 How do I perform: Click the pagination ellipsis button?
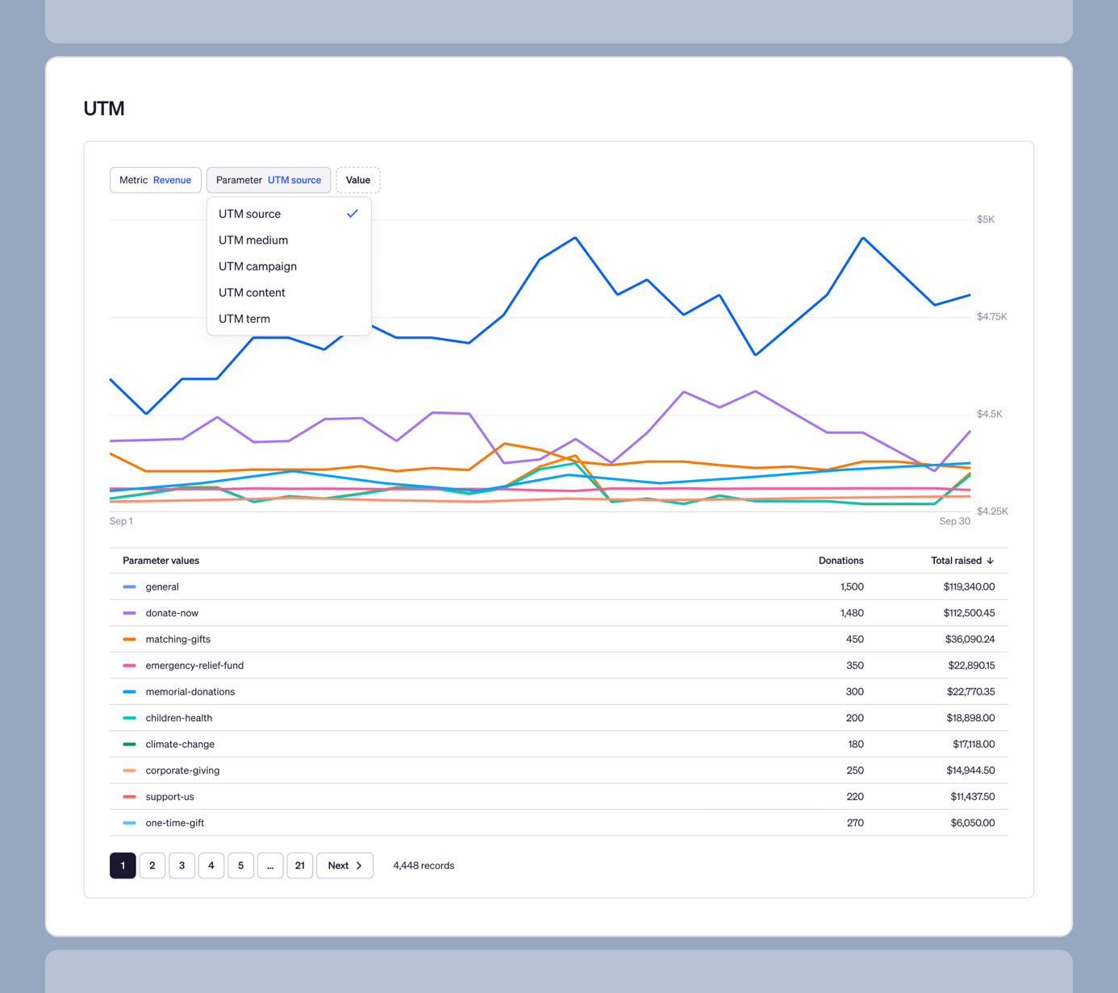[x=270, y=866]
